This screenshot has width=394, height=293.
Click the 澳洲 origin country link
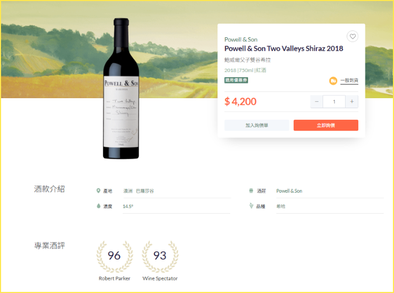[x=128, y=191]
